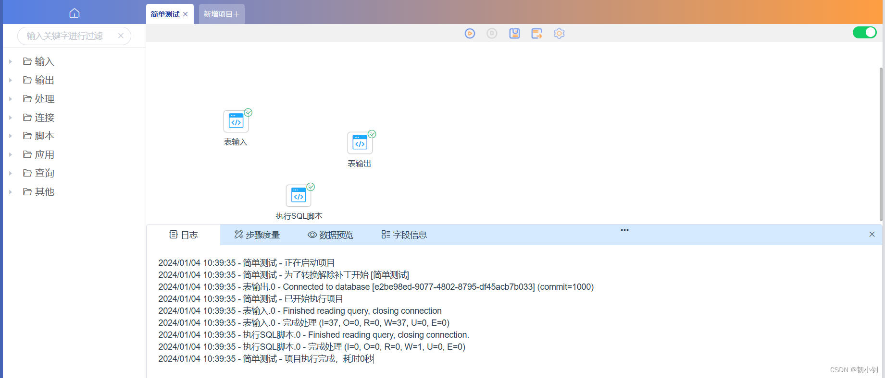This screenshot has height=378, width=885.
Task: Close the 简单测试 tab
Action: click(186, 14)
